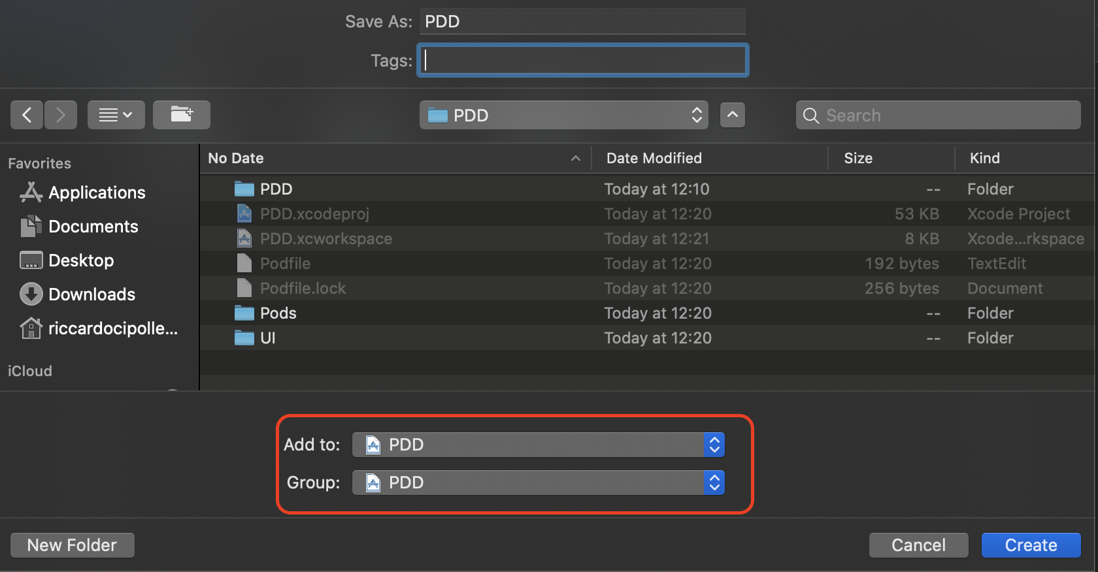Click the New Folder button

click(73, 545)
